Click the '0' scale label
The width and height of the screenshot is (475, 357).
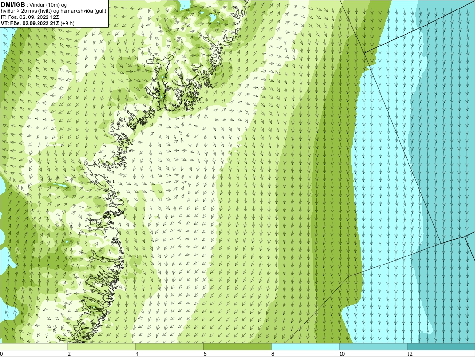[x=1, y=354]
